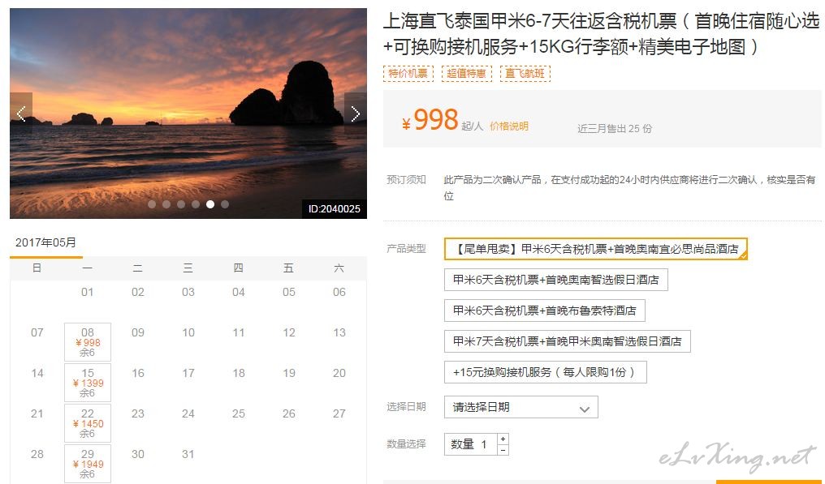
Task: Select calendar date 29 at ¥1949
Action: click(x=88, y=464)
